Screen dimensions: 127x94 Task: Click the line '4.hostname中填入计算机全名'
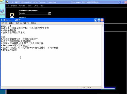coord(15,45)
